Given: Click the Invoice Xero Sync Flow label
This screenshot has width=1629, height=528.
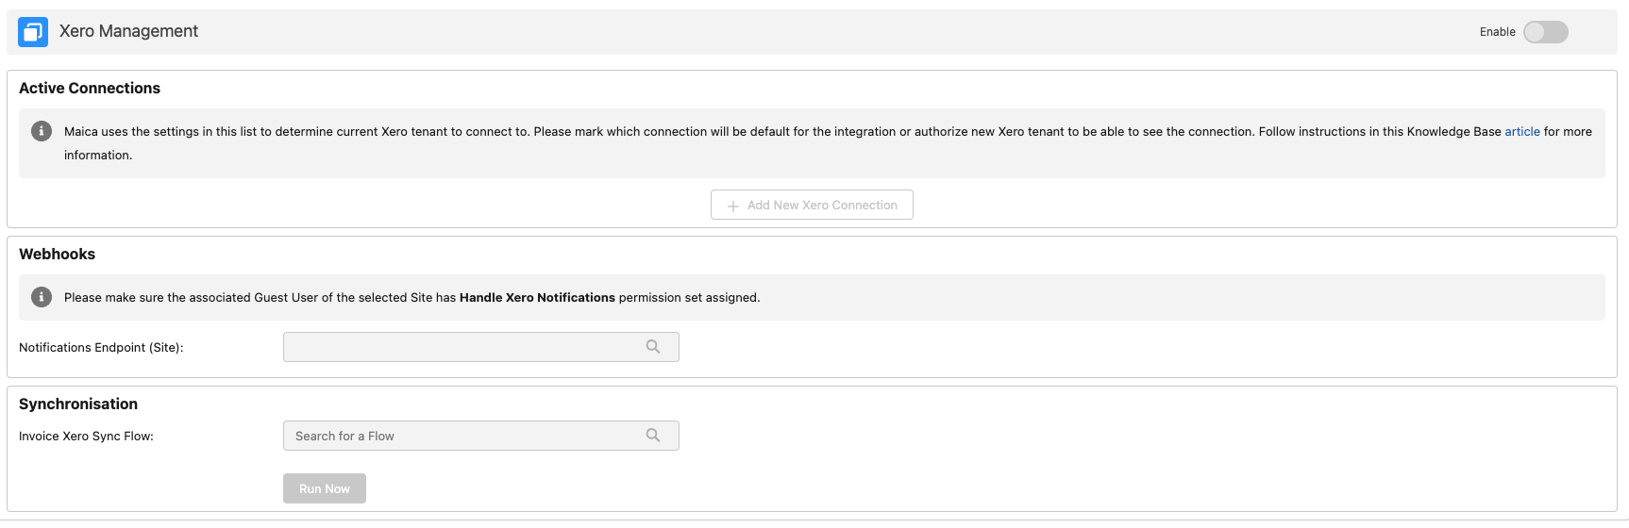Looking at the screenshot, I should [x=86, y=437].
